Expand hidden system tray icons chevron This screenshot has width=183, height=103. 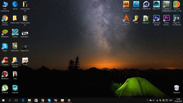147,100
